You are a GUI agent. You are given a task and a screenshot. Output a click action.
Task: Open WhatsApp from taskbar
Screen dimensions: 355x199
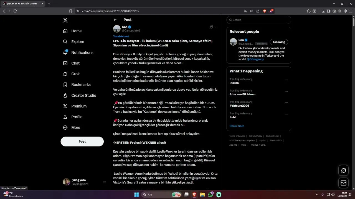tap(211, 195)
